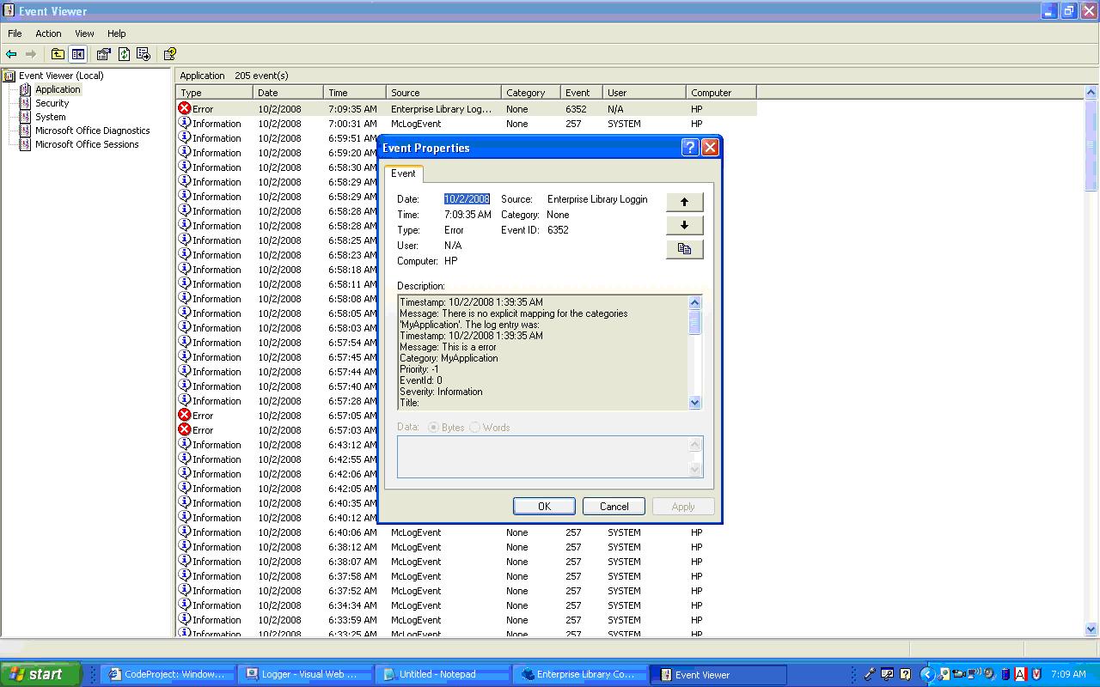Sort events by the Date column header

point(289,93)
